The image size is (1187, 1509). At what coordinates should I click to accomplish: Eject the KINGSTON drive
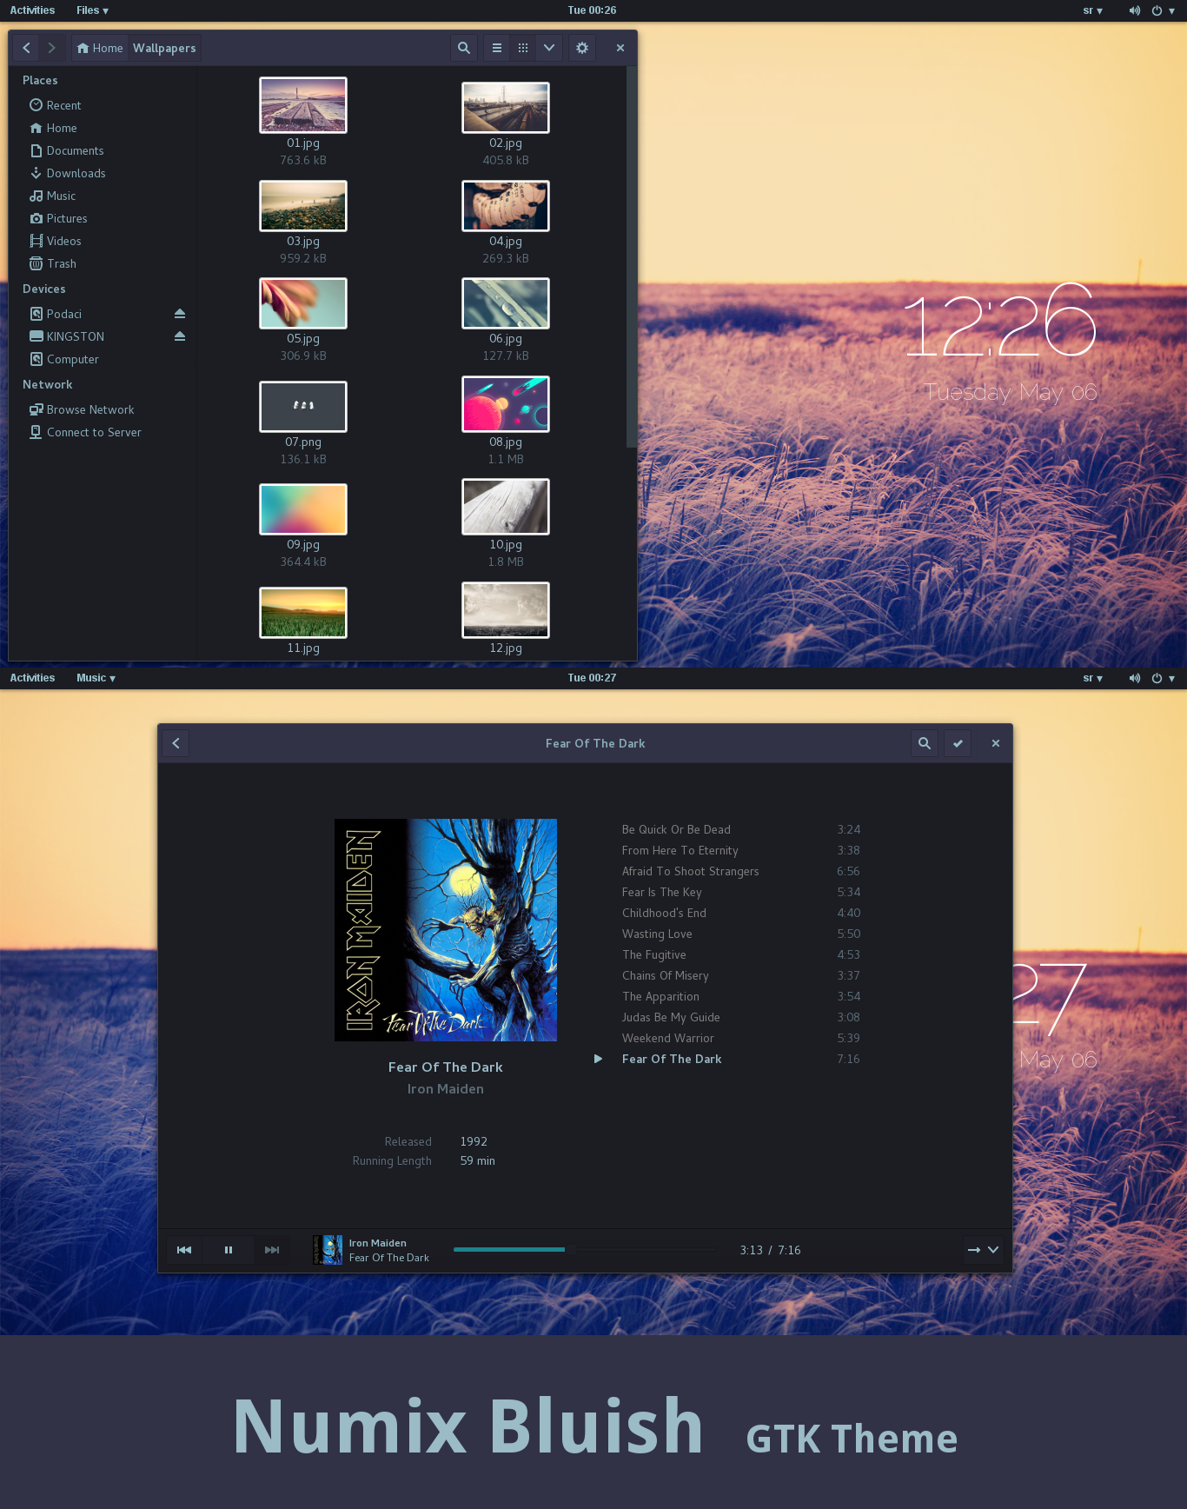coord(180,336)
